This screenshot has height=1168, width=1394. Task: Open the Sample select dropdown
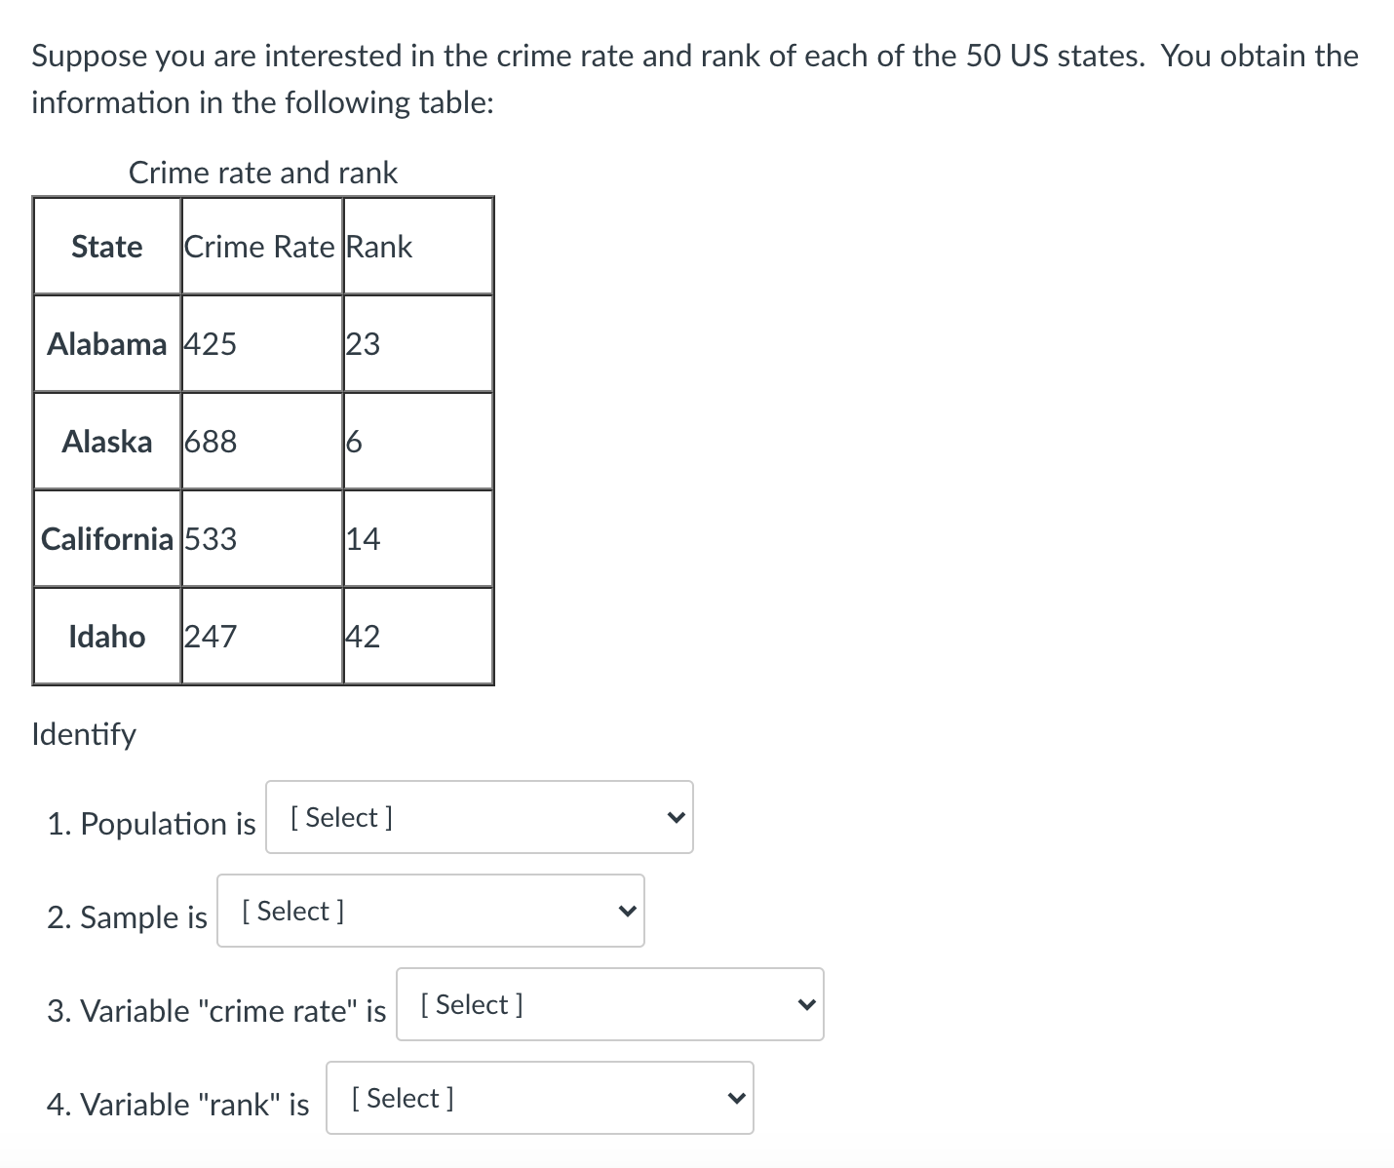pos(430,911)
